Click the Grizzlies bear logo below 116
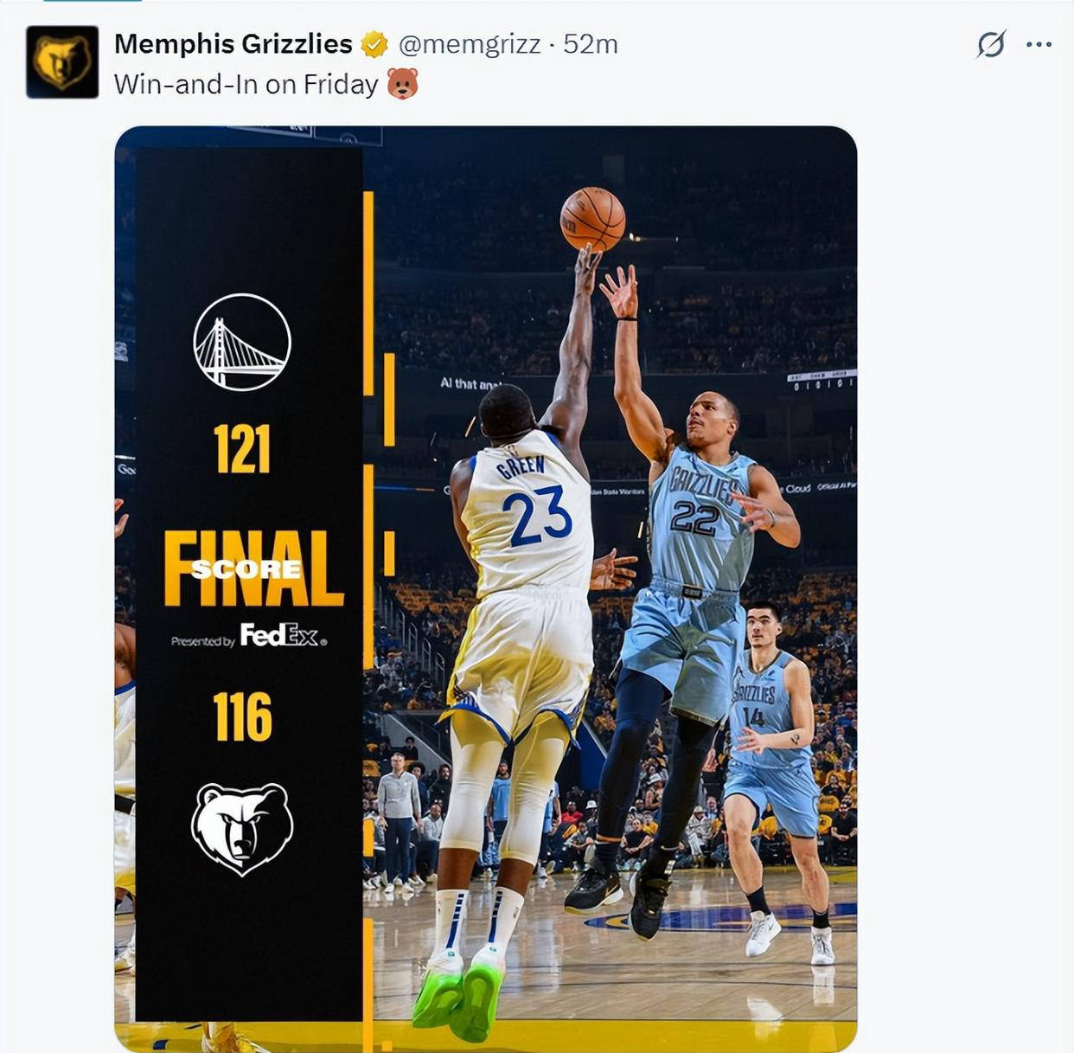 [x=242, y=829]
